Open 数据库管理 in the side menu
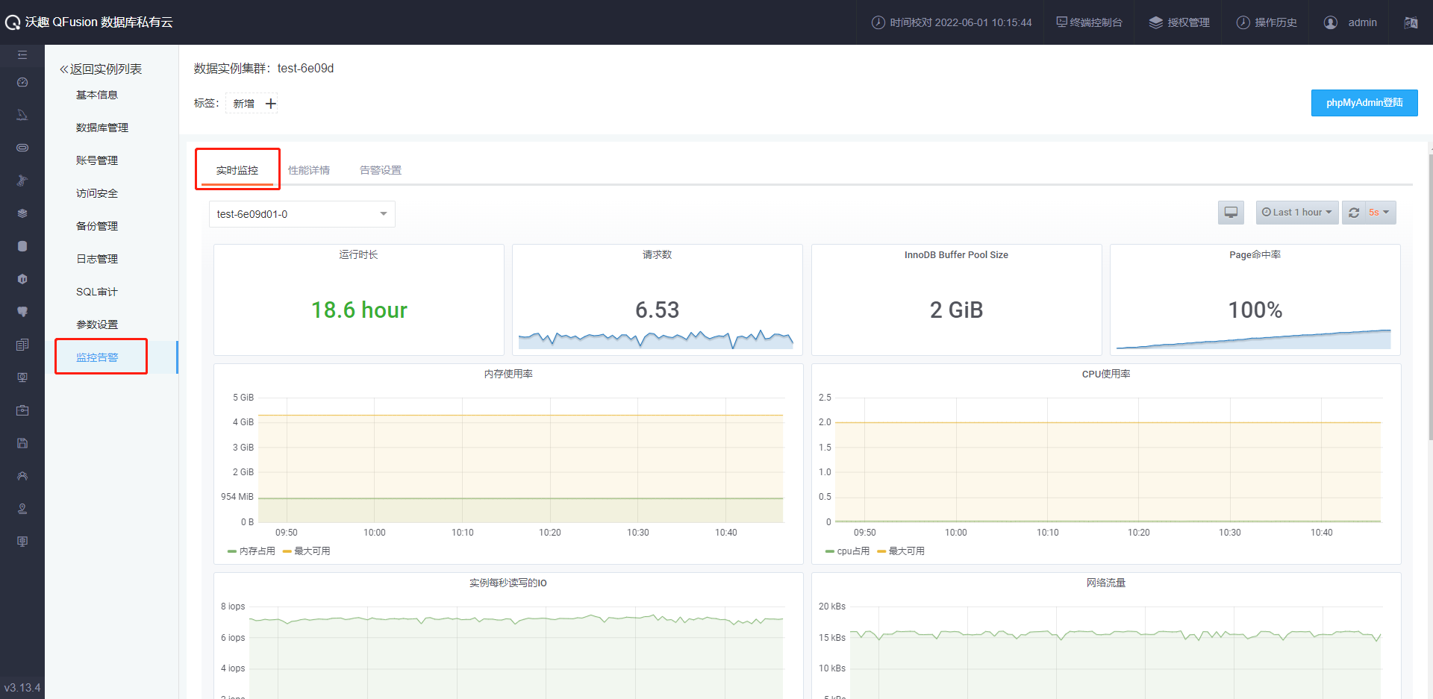 pyautogui.click(x=102, y=128)
